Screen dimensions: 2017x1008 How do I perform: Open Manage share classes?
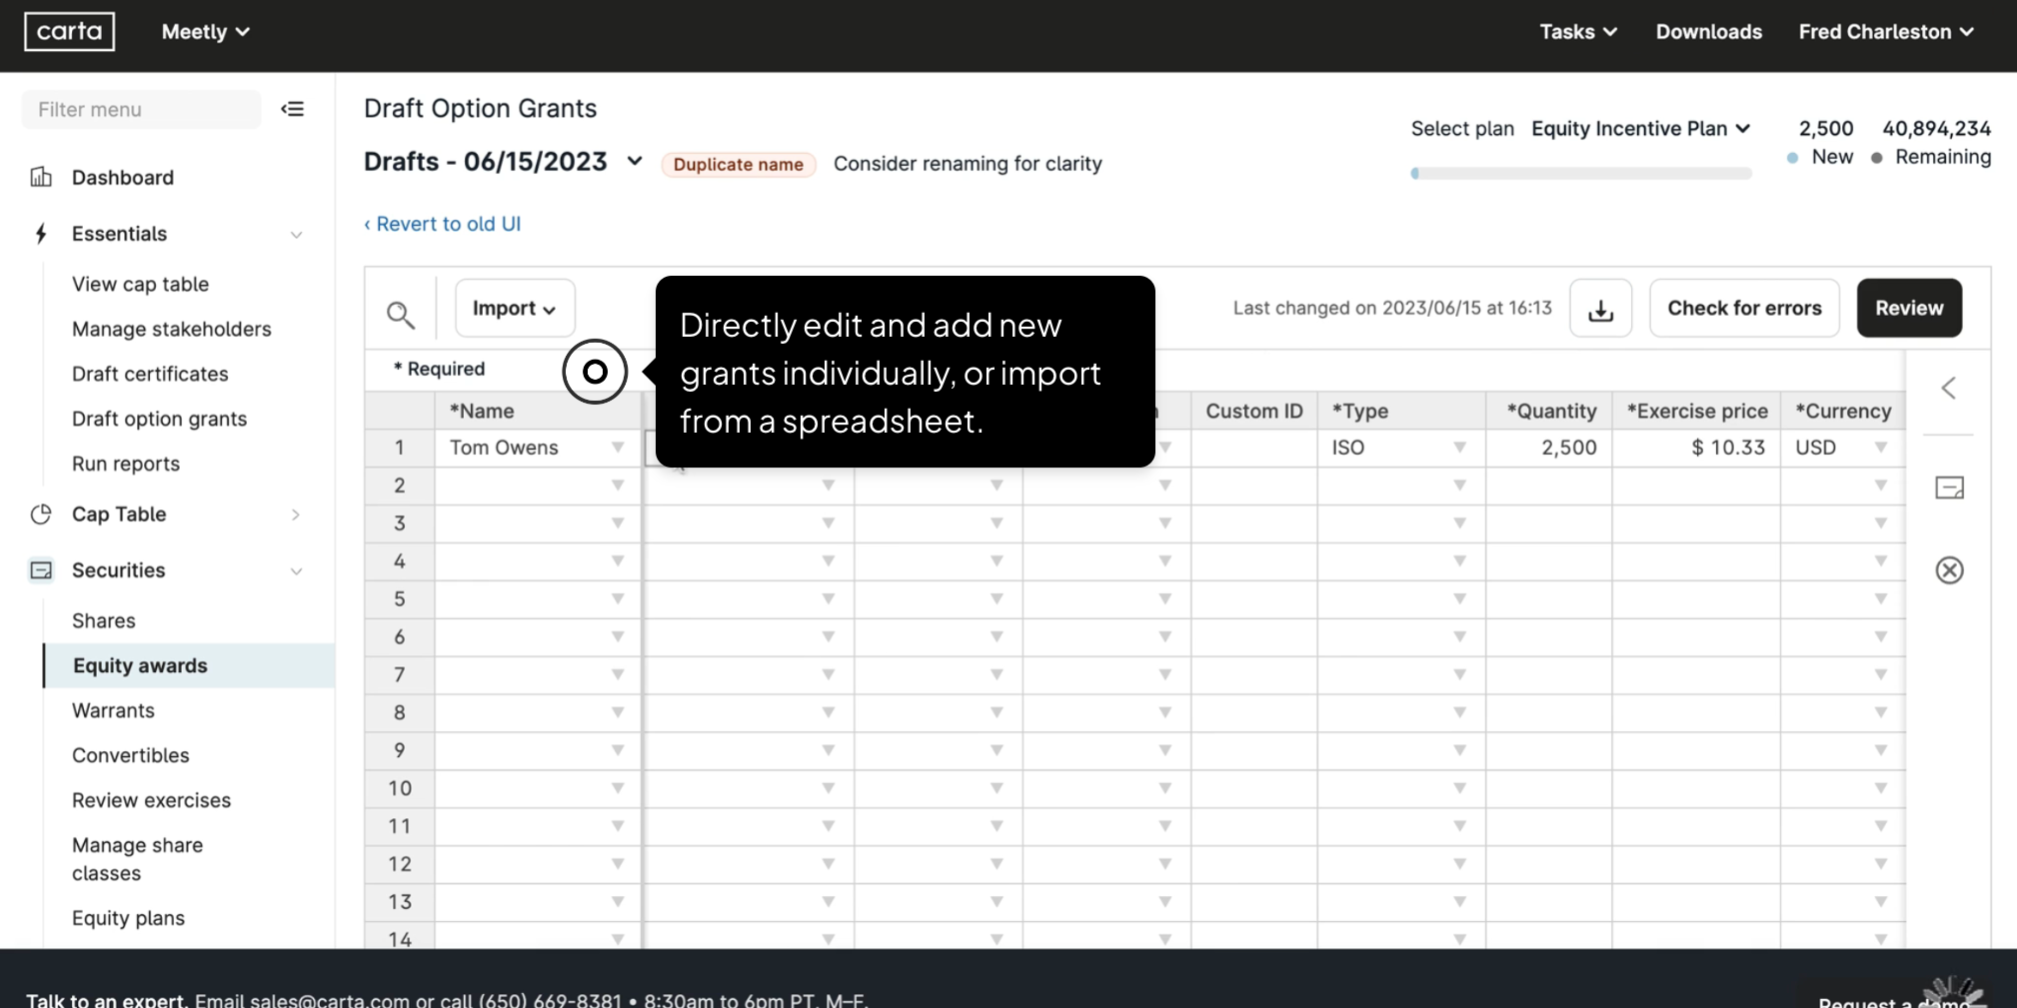(137, 859)
